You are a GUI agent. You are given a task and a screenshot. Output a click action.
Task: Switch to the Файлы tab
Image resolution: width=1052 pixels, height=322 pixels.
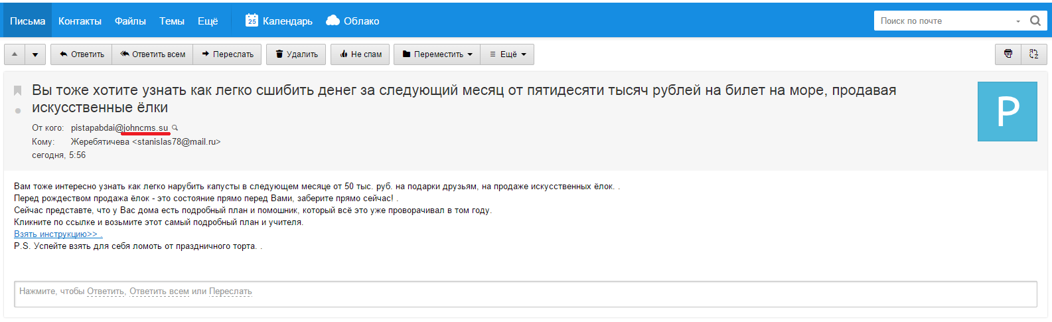click(130, 21)
